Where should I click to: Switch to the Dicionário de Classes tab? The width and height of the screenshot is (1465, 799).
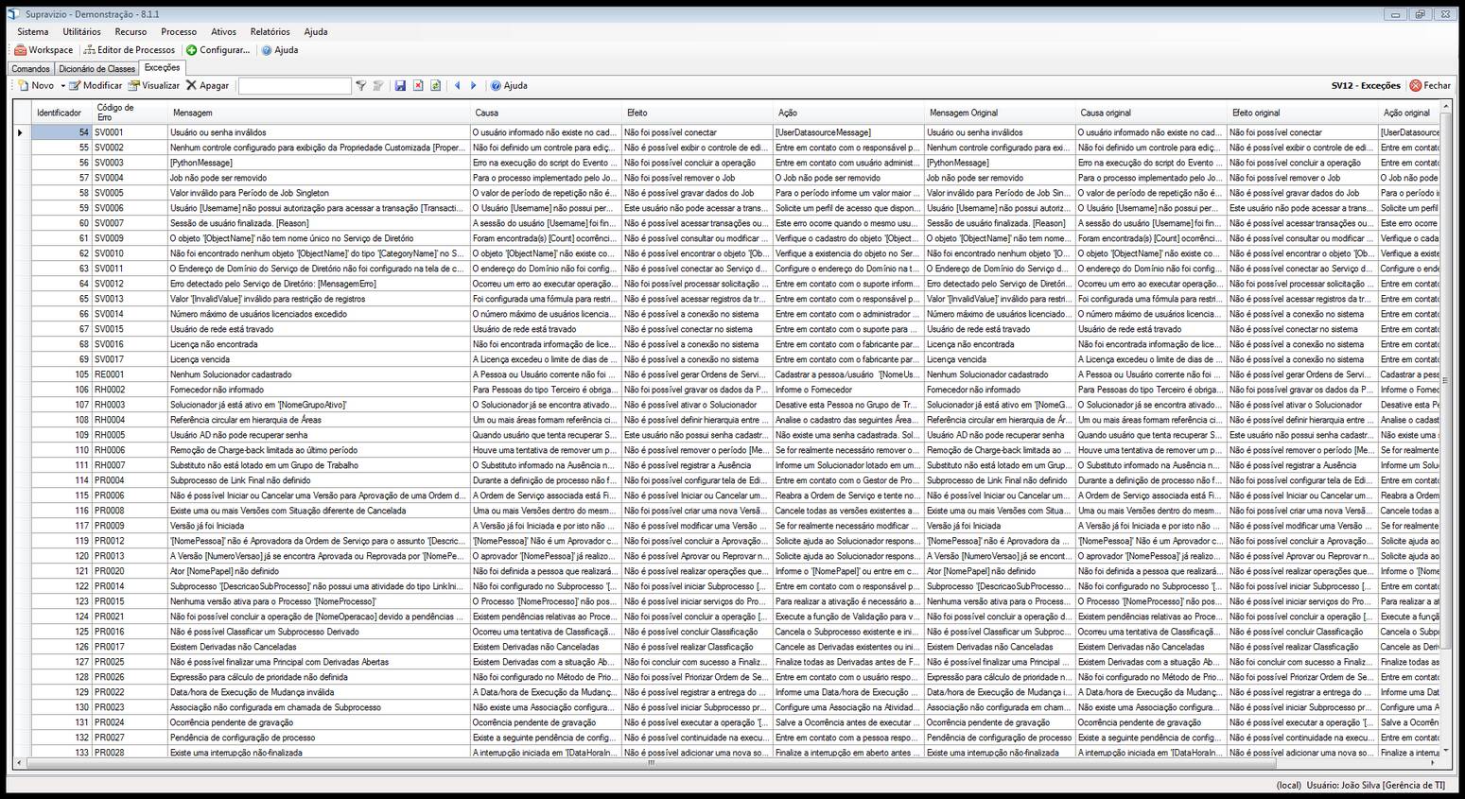[x=96, y=69]
